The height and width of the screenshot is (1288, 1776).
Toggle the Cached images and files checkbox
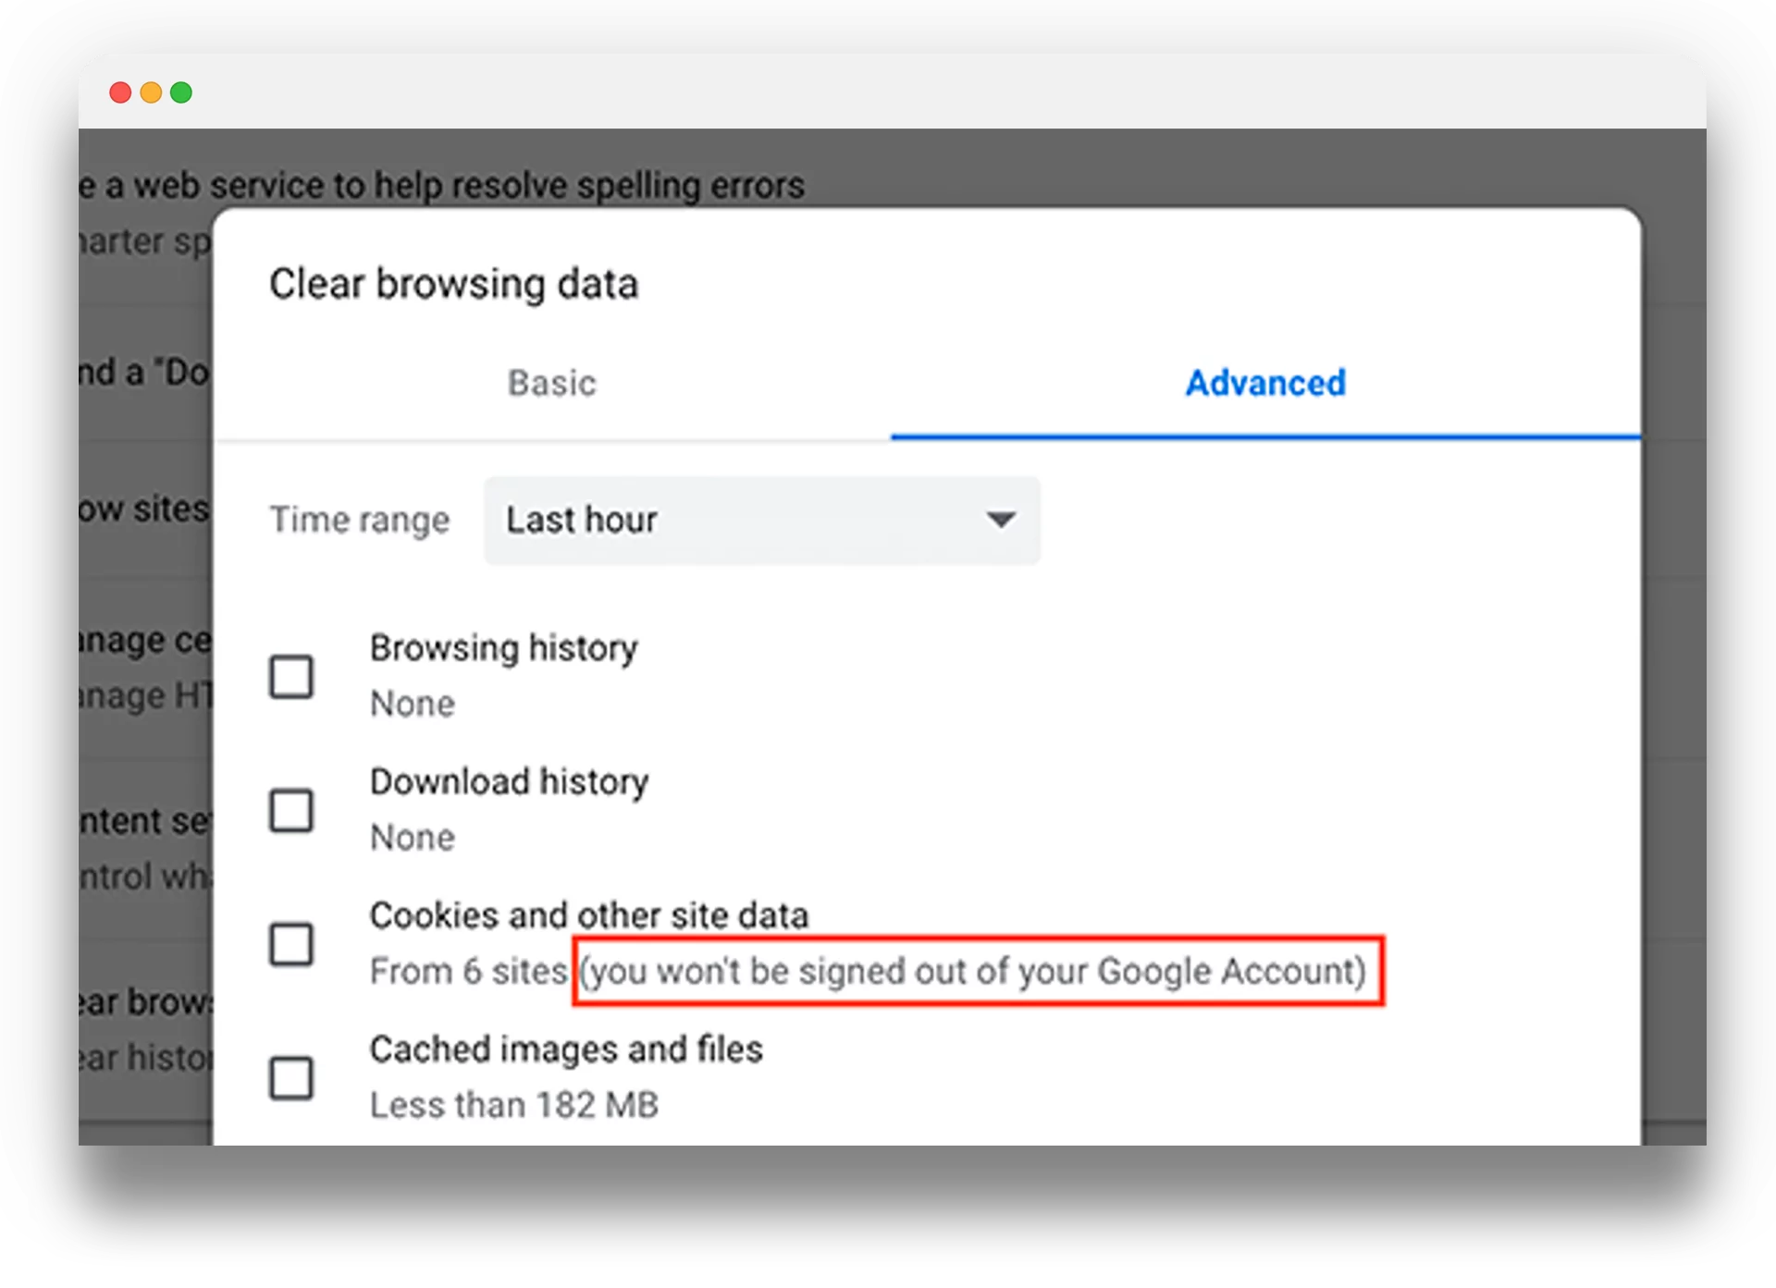click(x=296, y=1070)
